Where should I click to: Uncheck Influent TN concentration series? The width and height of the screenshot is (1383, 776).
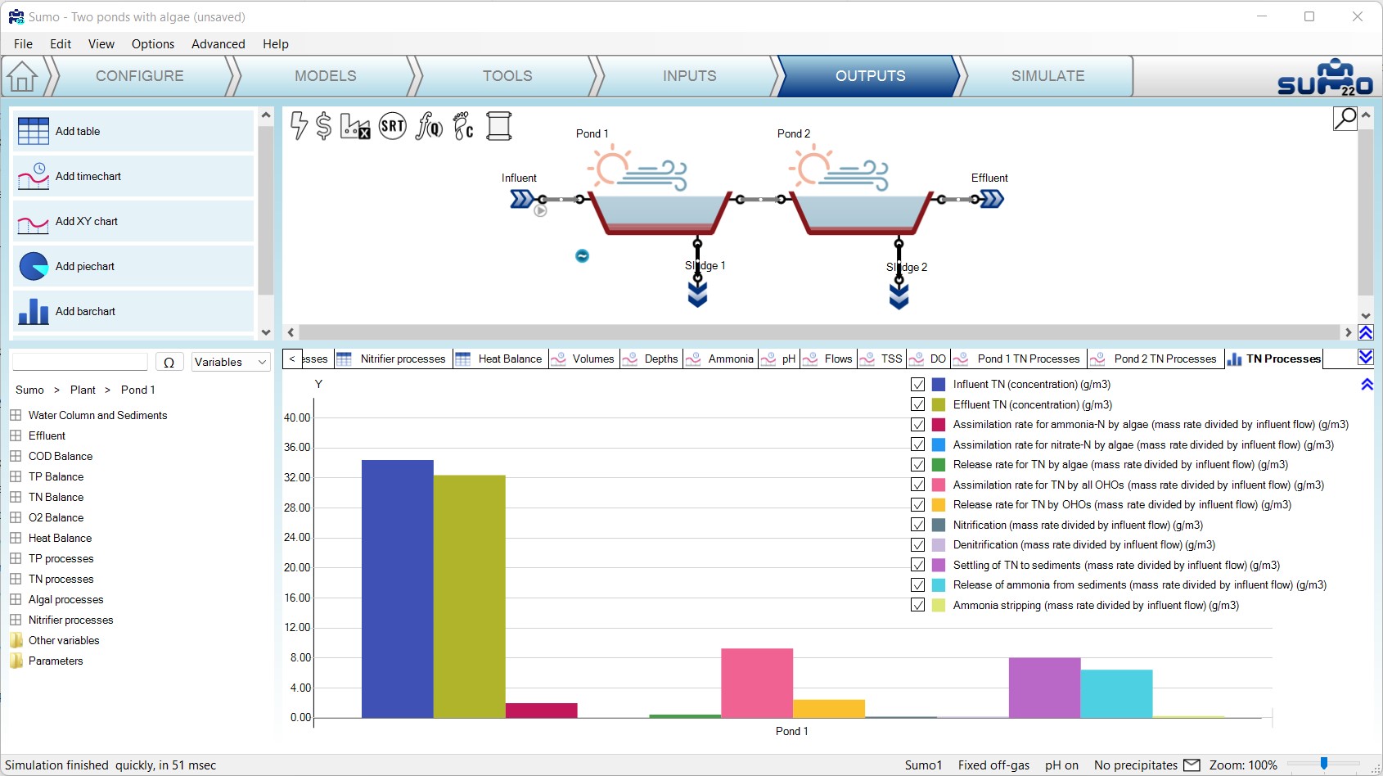click(x=918, y=385)
